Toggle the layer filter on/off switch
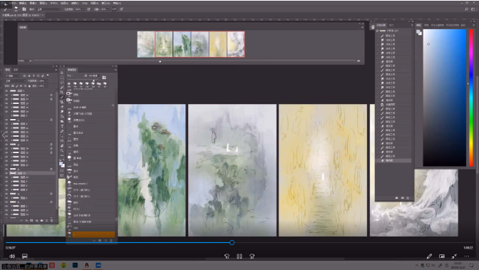 [x=48, y=76]
